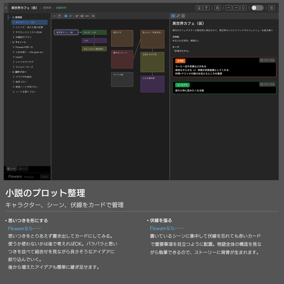The width and height of the screenshot is (284, 284).
Task: Open the Debug button at the bottom left
Action: [44, 176]
